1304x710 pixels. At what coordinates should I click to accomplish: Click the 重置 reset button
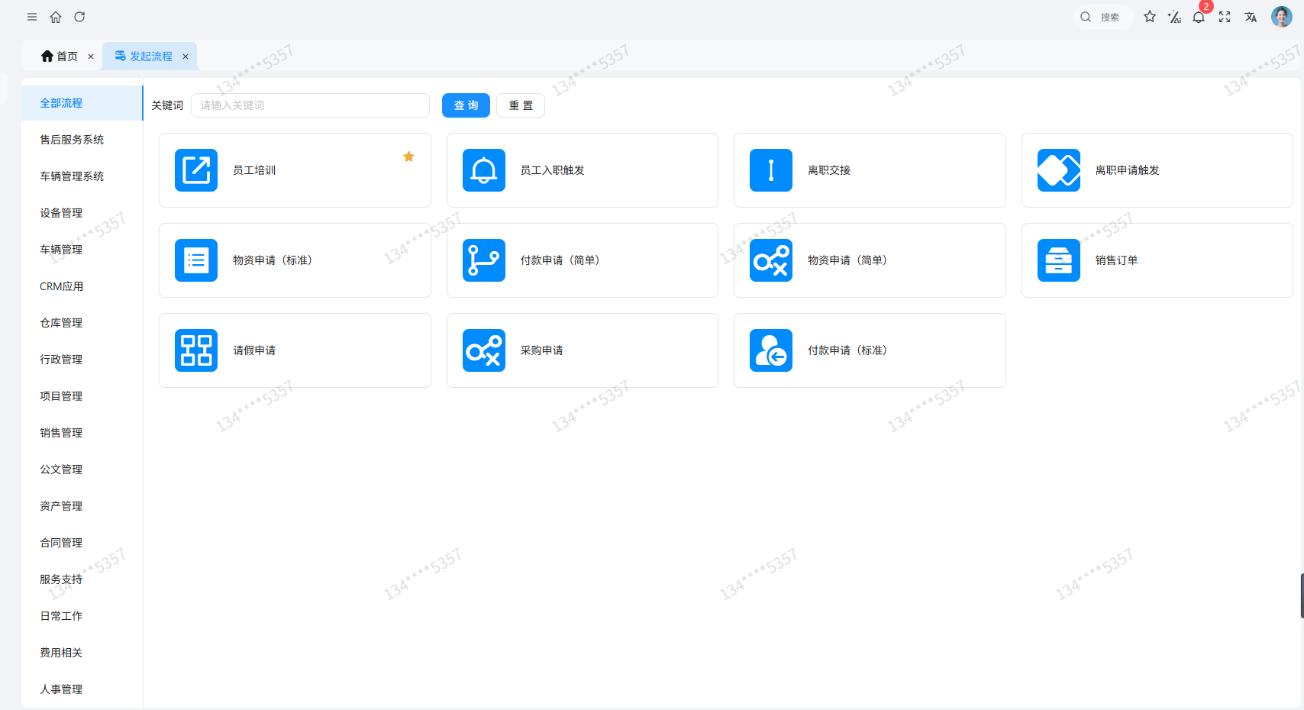point(521,105)
